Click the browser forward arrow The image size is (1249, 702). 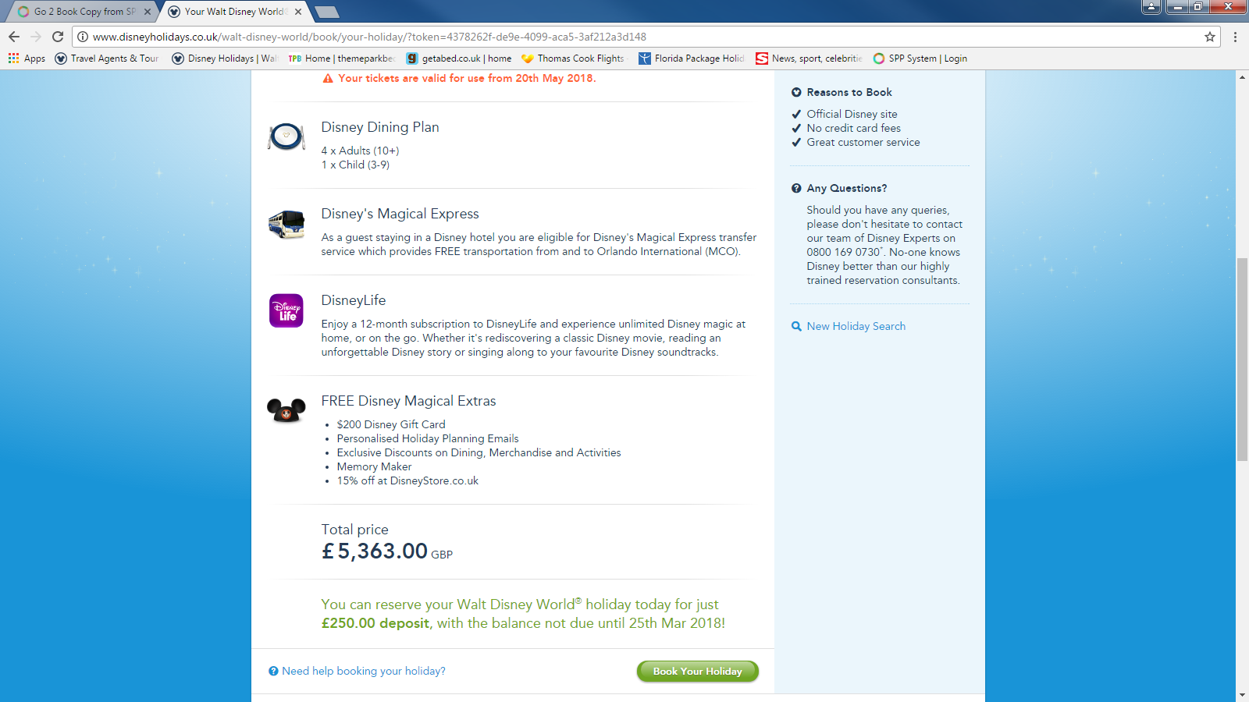(x=36, y=37)
